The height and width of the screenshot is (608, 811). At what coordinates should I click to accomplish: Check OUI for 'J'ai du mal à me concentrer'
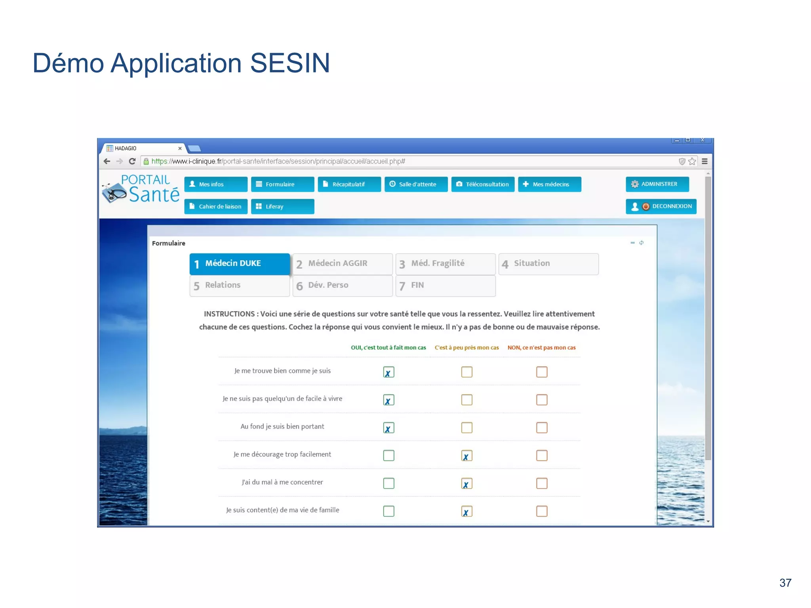click(x=388, y=483)
